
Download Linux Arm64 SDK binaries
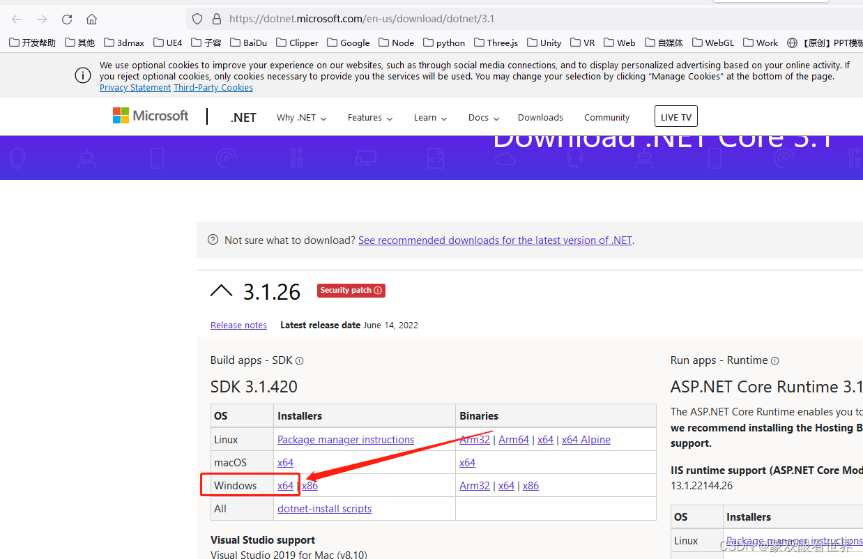[x=514, y=440]
